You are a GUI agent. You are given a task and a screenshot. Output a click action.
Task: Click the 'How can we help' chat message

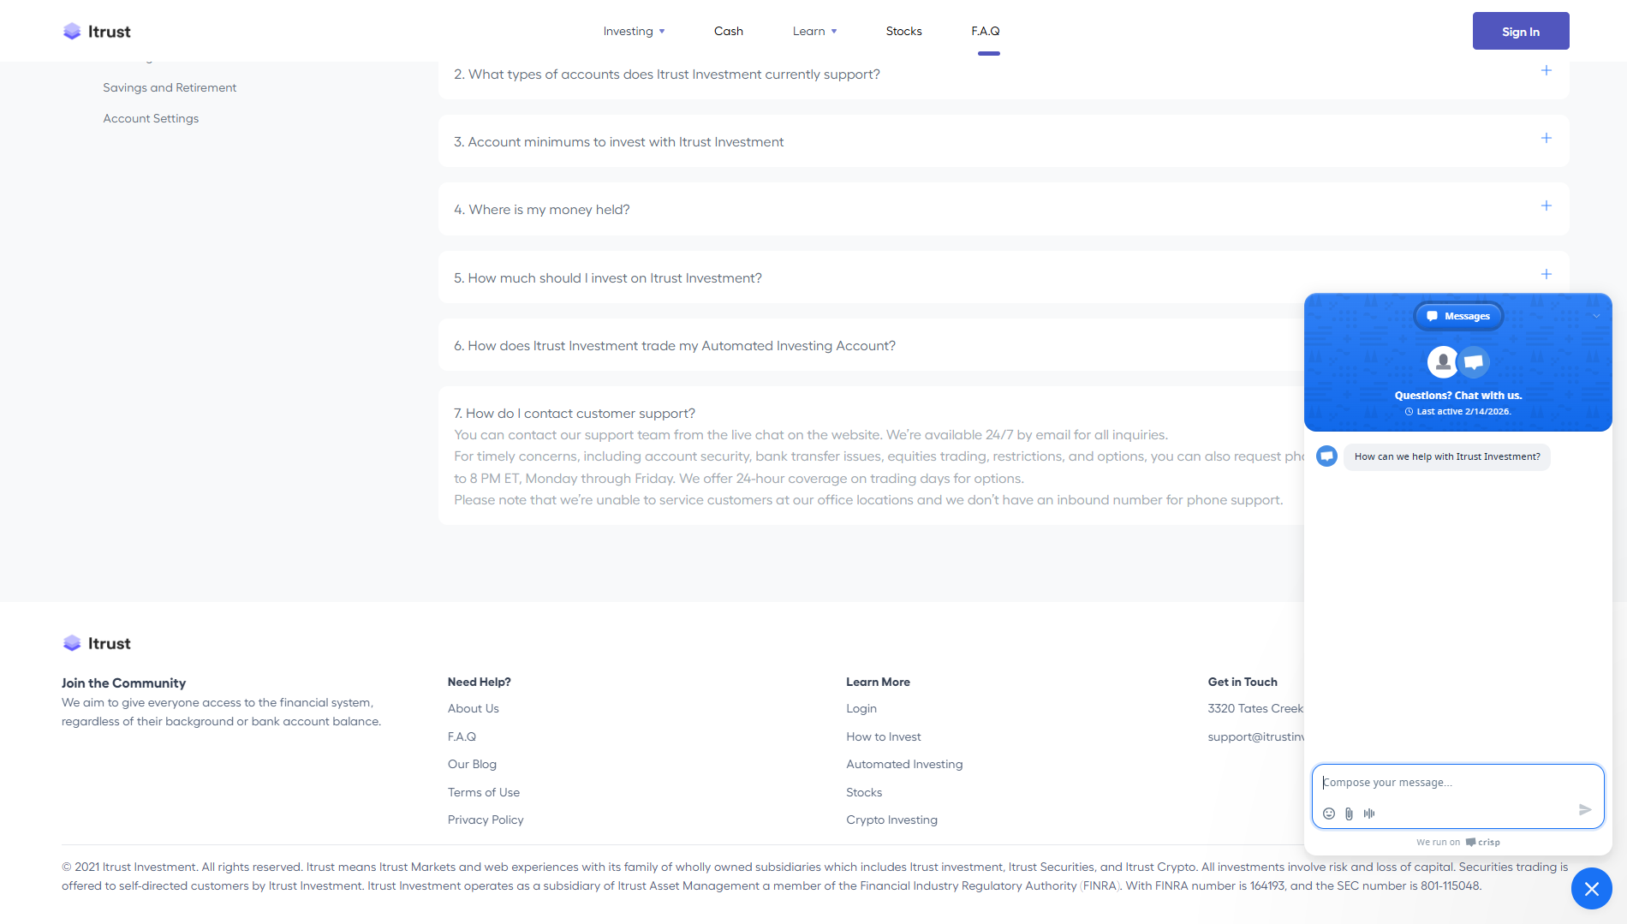1447,456
